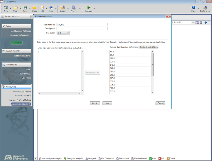This screenshot has height=161, width=212.
Task: Click the Export toolbar icon
Action: coord(63,7)
